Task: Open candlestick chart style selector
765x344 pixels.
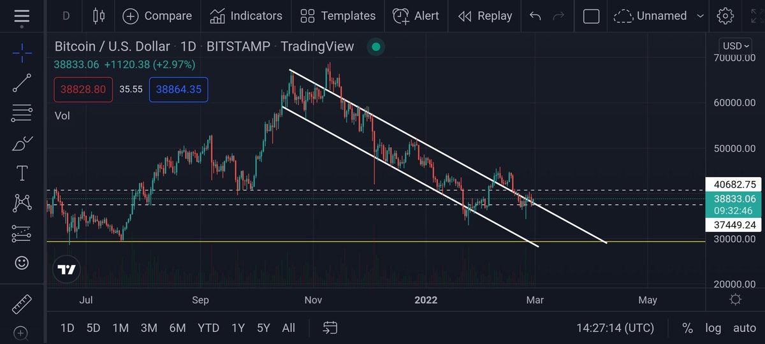Action: point(99,16)
